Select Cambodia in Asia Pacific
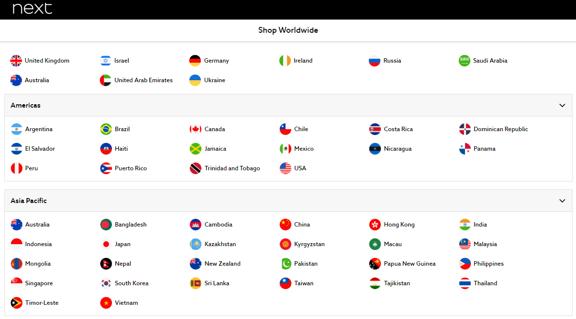This screenshot has height=319, width=576. (211, 224)
